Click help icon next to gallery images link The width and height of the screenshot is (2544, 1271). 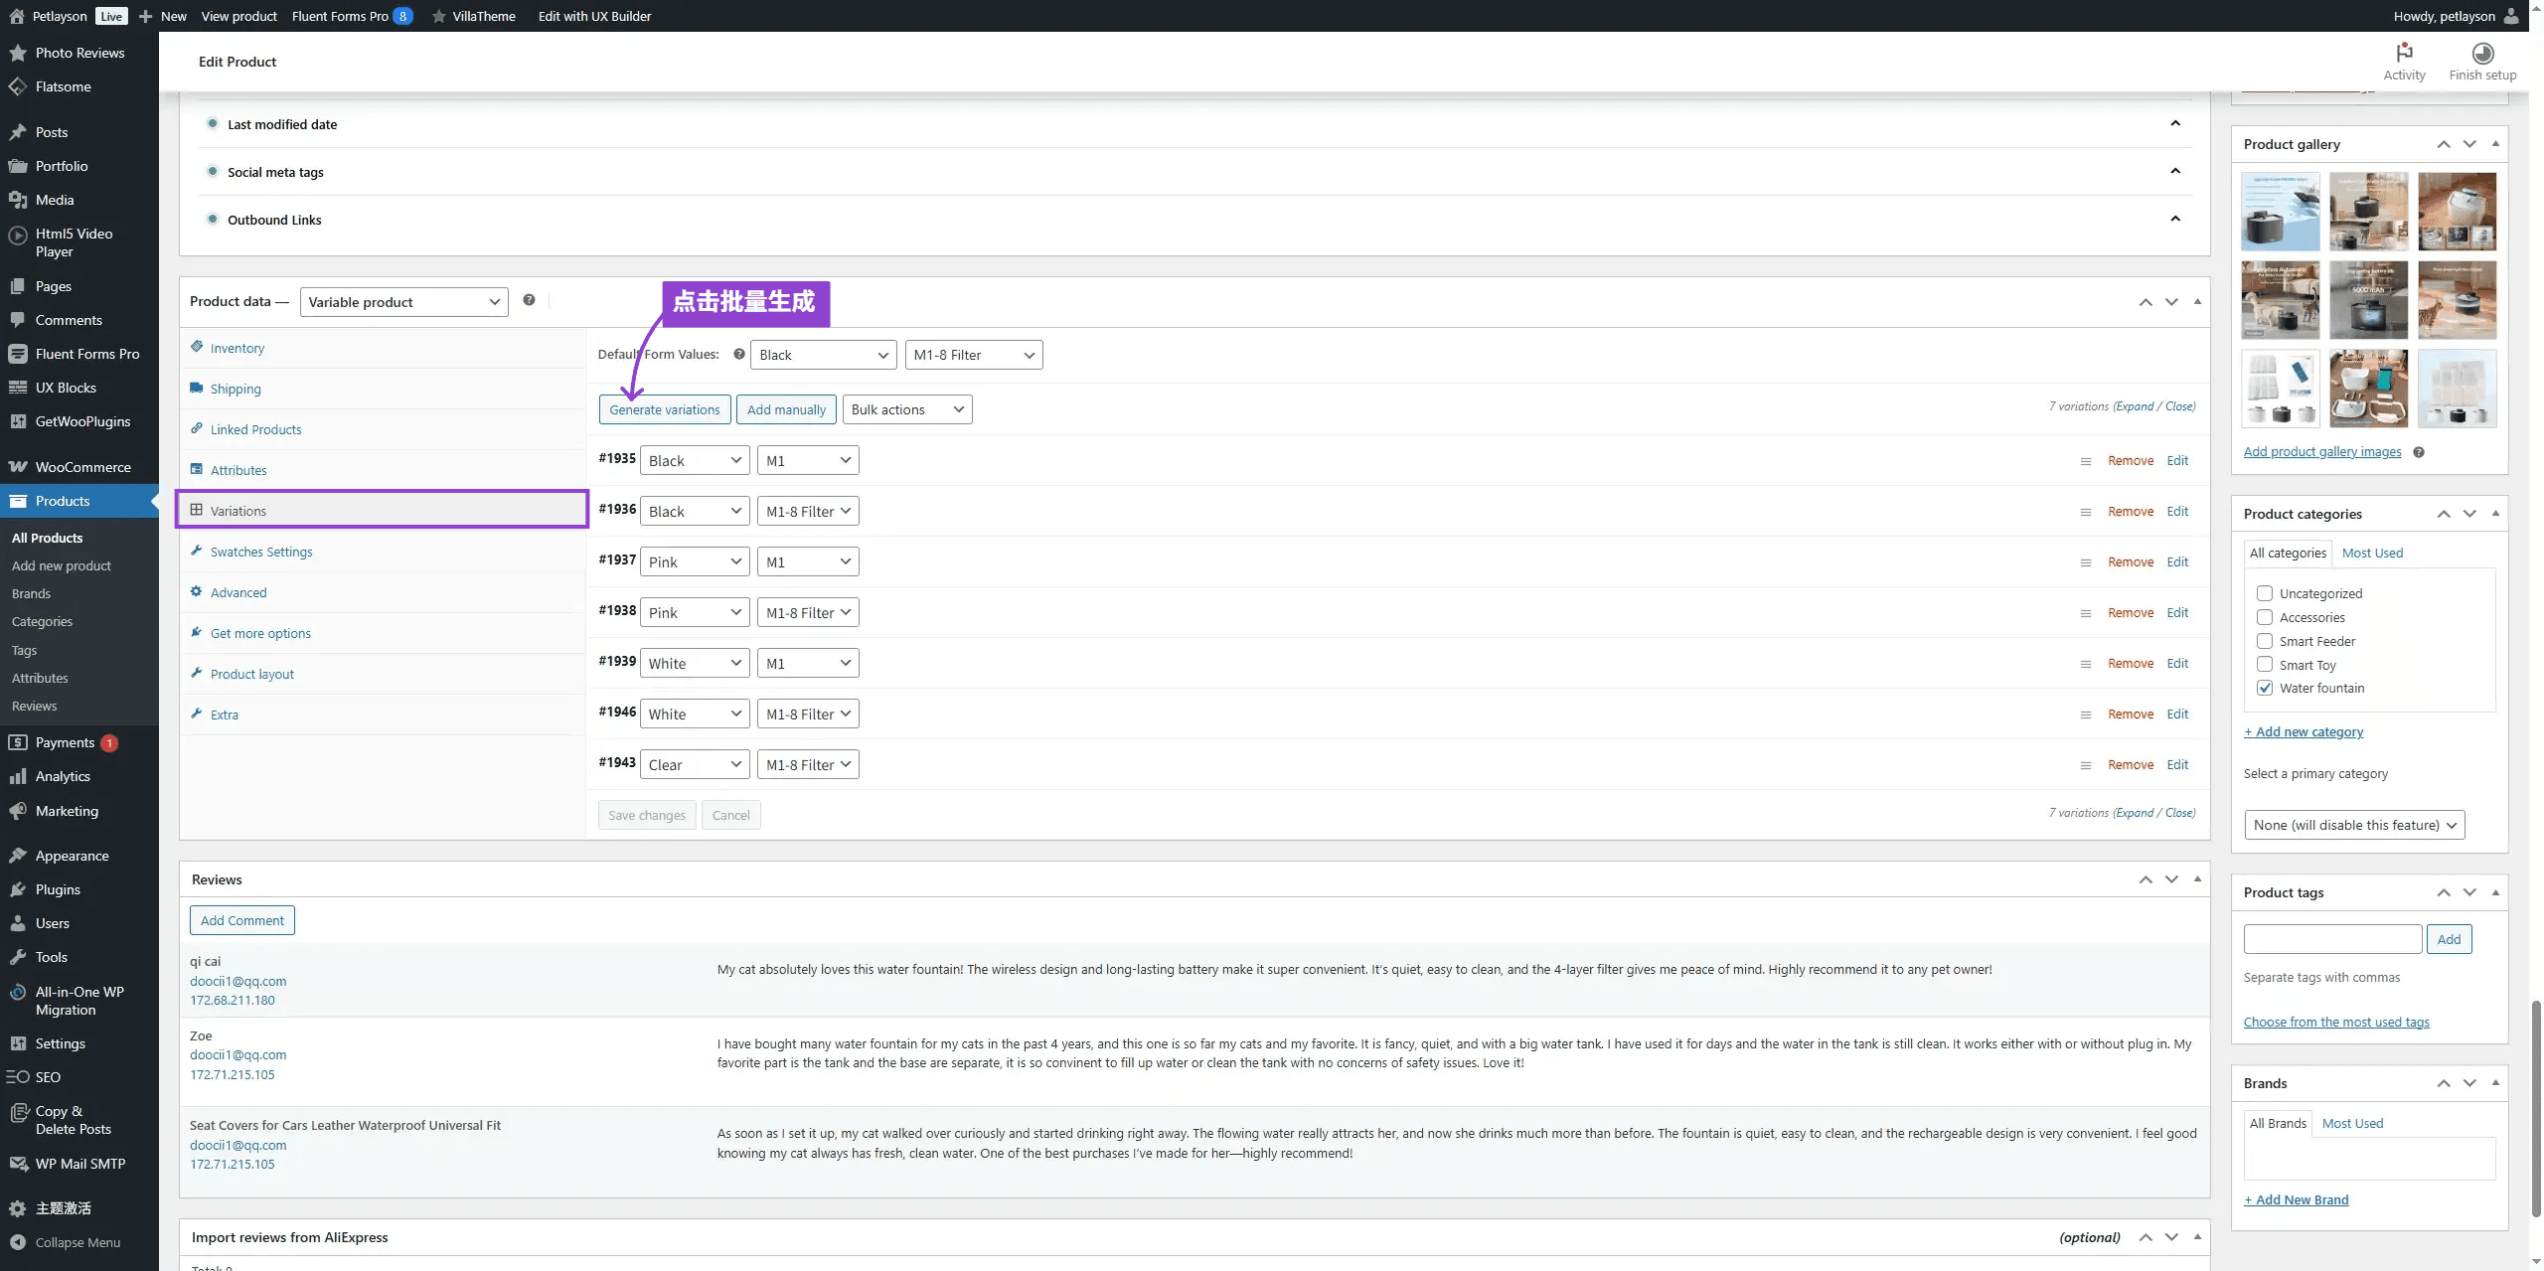2418,452
